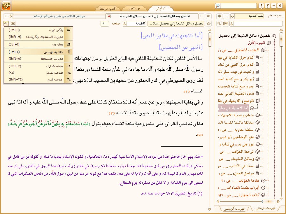Image resolution: width=286 pixels, height=214 pixels.
Task: Open مدیریت حاشیه‌ها (Shift+A) menu entry
Action: tap(38, 59)
